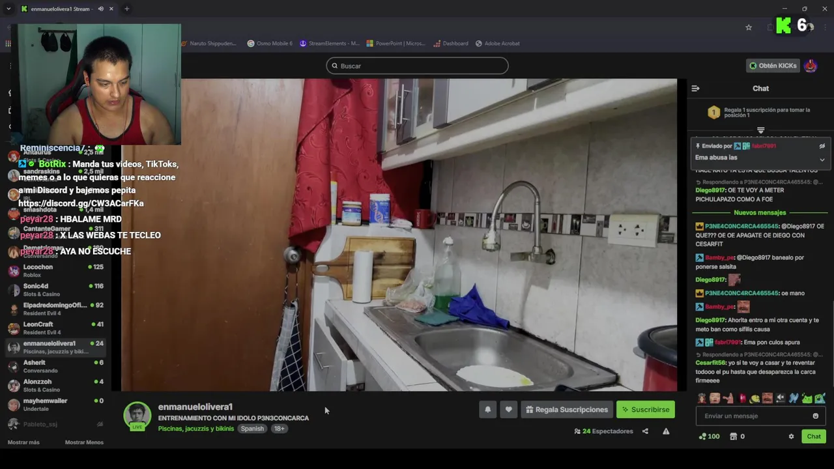Focus the Buscar search field
The image size is (834, 469).
tap(417, 66)
